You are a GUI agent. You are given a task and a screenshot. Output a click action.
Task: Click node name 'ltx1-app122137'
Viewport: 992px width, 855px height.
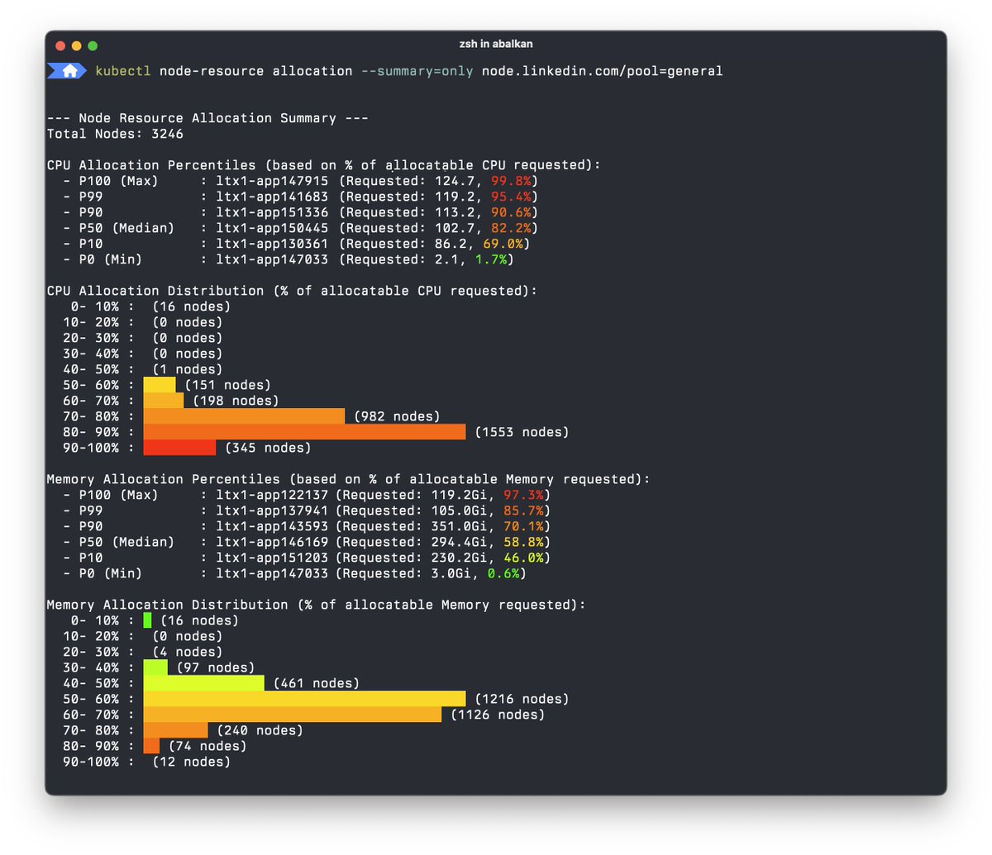point(272,495)
